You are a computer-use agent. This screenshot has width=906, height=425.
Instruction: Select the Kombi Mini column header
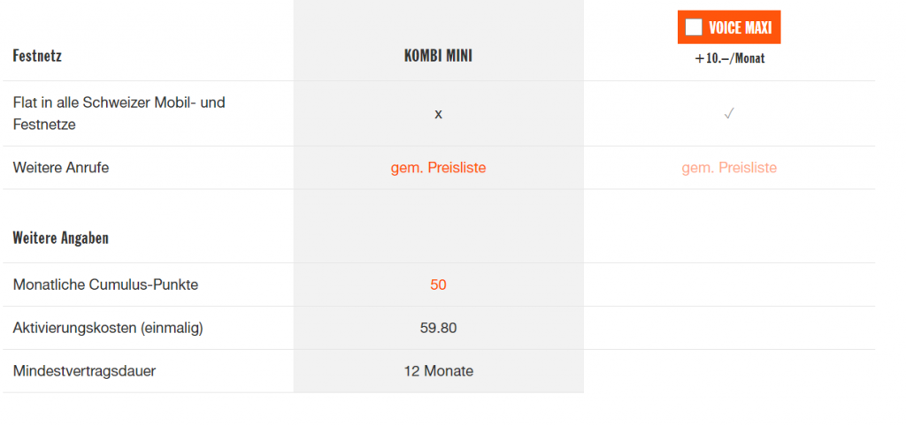coord(438,56)
